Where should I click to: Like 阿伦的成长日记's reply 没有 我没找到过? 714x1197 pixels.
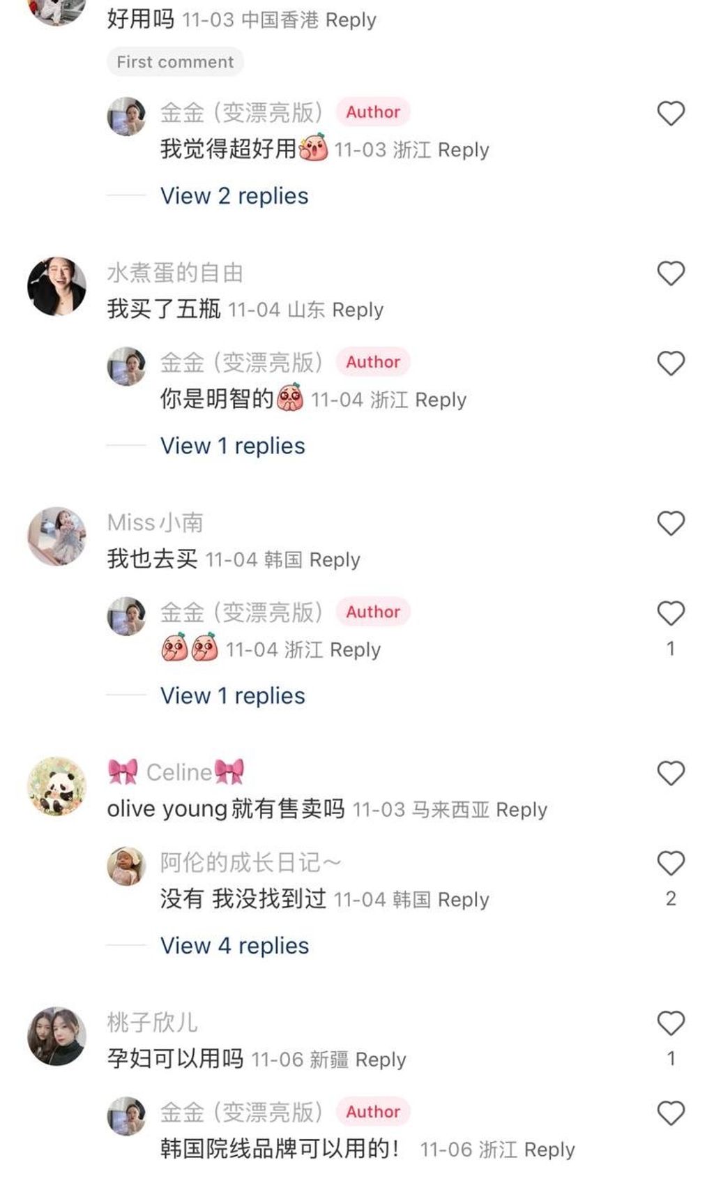tap(671, 863)
